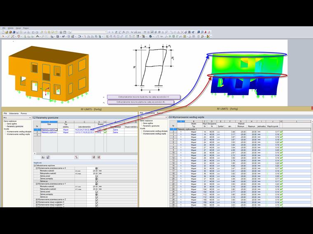Click the Maksymalna wartość field for przemieszczenia w Y
This screenshot has width=313, height=234.
point(92,189)
